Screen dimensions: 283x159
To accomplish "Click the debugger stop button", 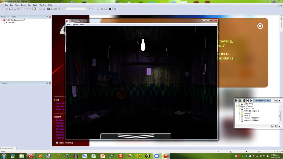I will point(240,101).
